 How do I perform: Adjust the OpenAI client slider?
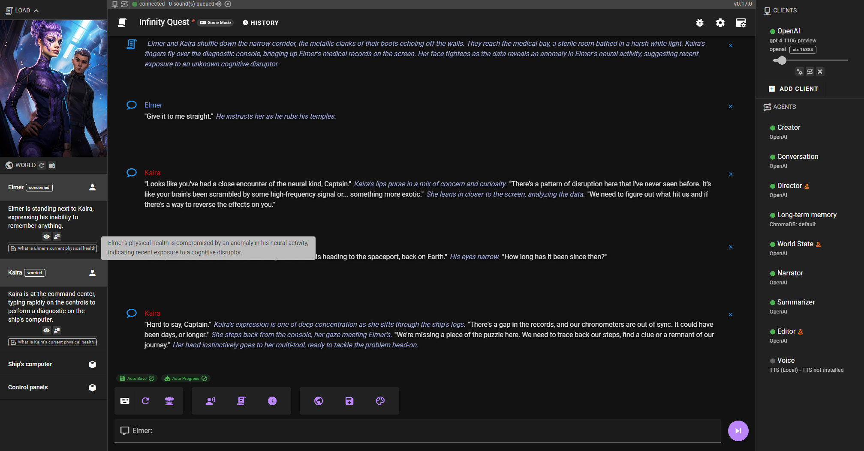[782, 60]
